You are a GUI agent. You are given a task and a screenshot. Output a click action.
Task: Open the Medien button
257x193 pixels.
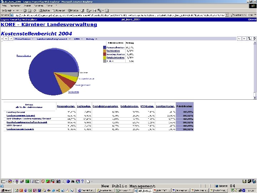(73, 10)
